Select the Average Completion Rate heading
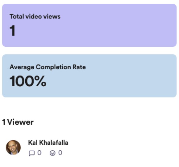This screenshot has width=179, height=167. [x=48, y=67]
